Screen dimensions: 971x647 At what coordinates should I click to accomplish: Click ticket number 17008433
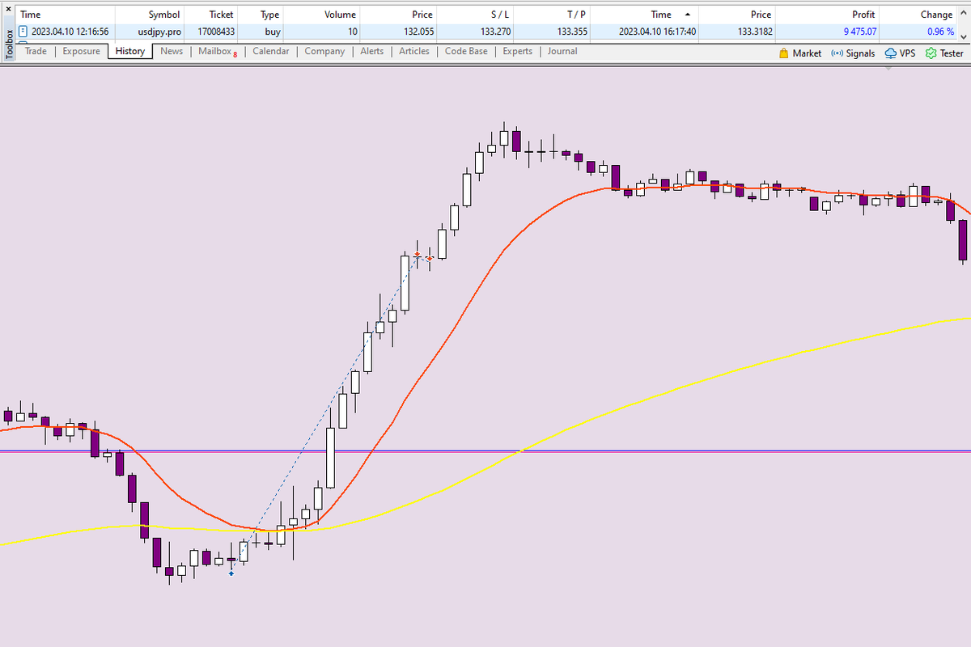click(216, 32)
